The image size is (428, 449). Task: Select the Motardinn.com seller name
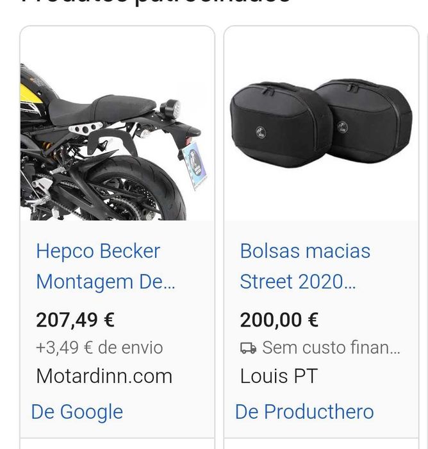coord(104,376)
